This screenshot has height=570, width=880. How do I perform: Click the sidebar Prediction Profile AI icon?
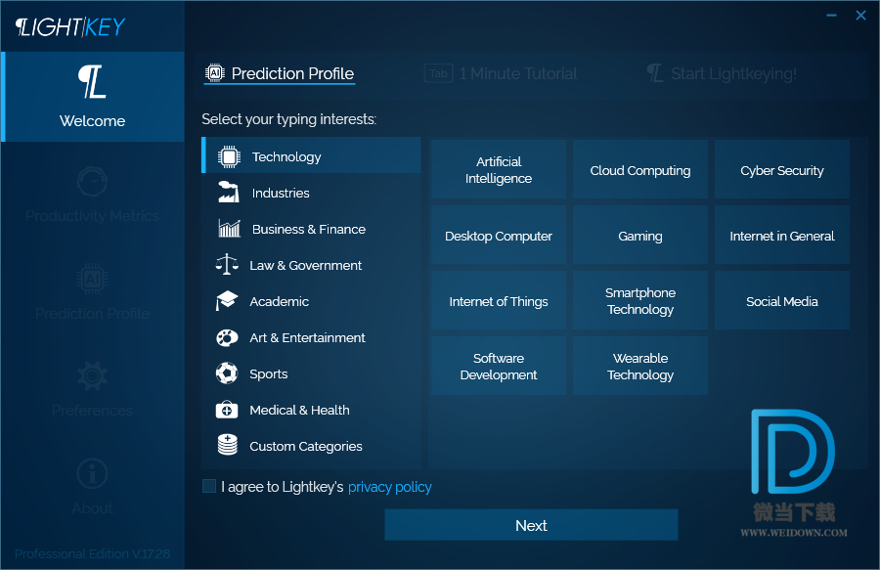pyautogui.click(x=92, y=279)
